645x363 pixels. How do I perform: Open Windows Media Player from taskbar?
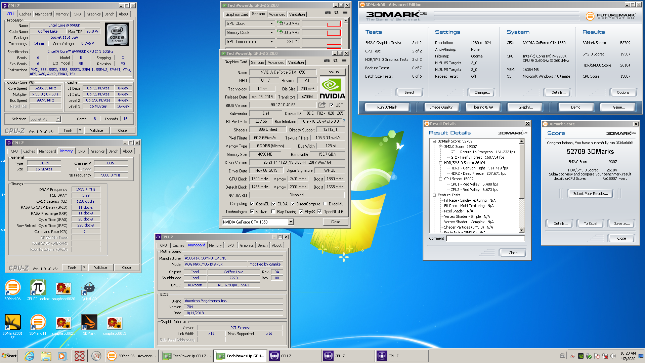(62, 356)
